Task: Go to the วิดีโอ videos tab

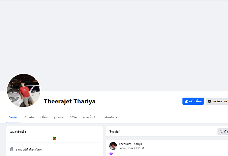Action: (x=73, y=117)
